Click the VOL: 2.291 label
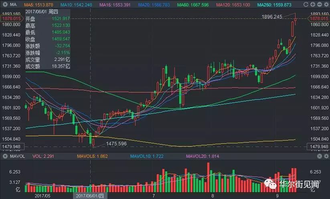This screenshot has height=199, width=330. tap(43, 156)
